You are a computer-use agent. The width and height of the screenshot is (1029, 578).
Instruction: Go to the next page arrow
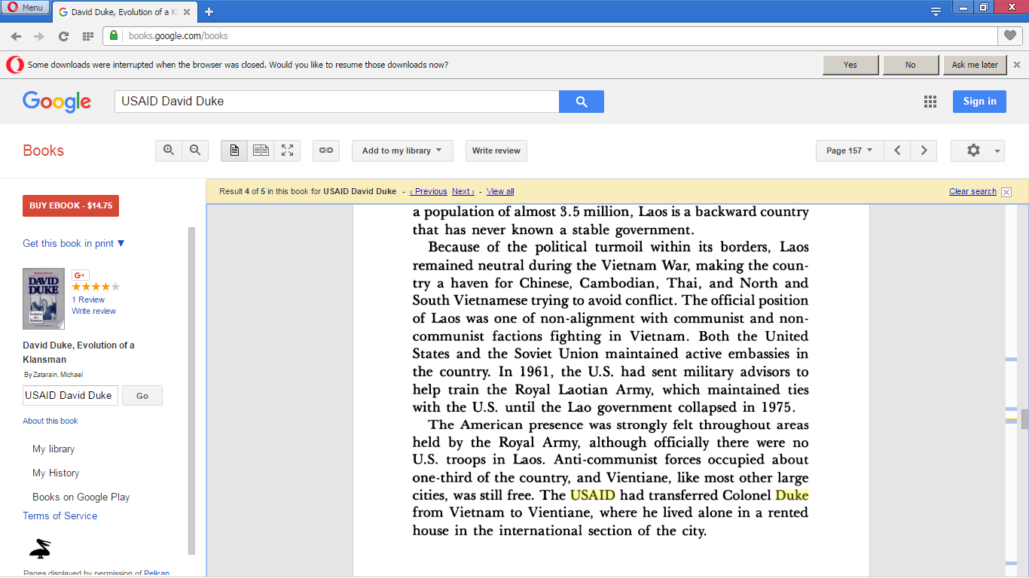pos(924,151)
